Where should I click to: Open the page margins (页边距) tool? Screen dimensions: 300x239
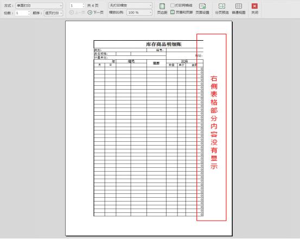[x=162, y=9]
